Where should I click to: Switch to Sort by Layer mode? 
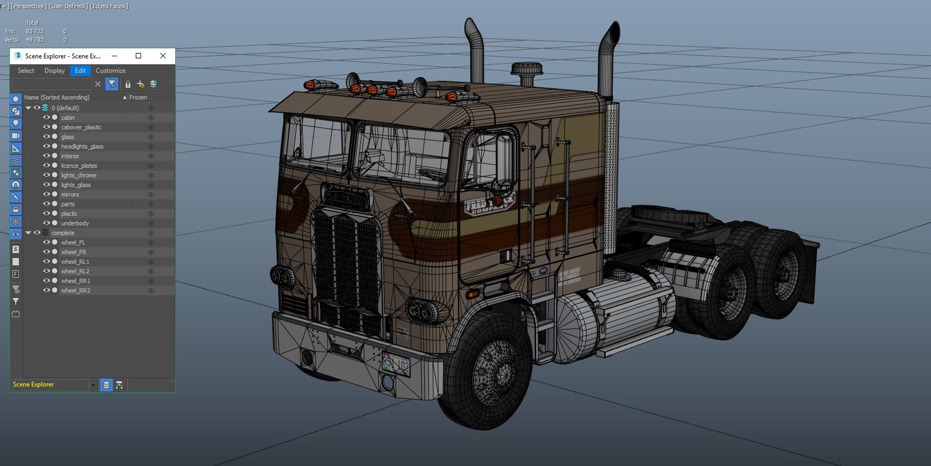coord(106,385)
